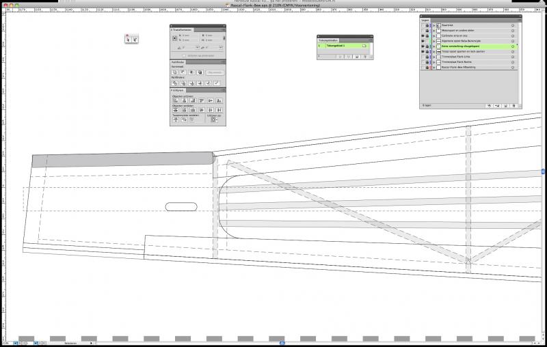Expand the Motorspant en andere delen layer
The image size is (547, 347).
click(434, 31)
